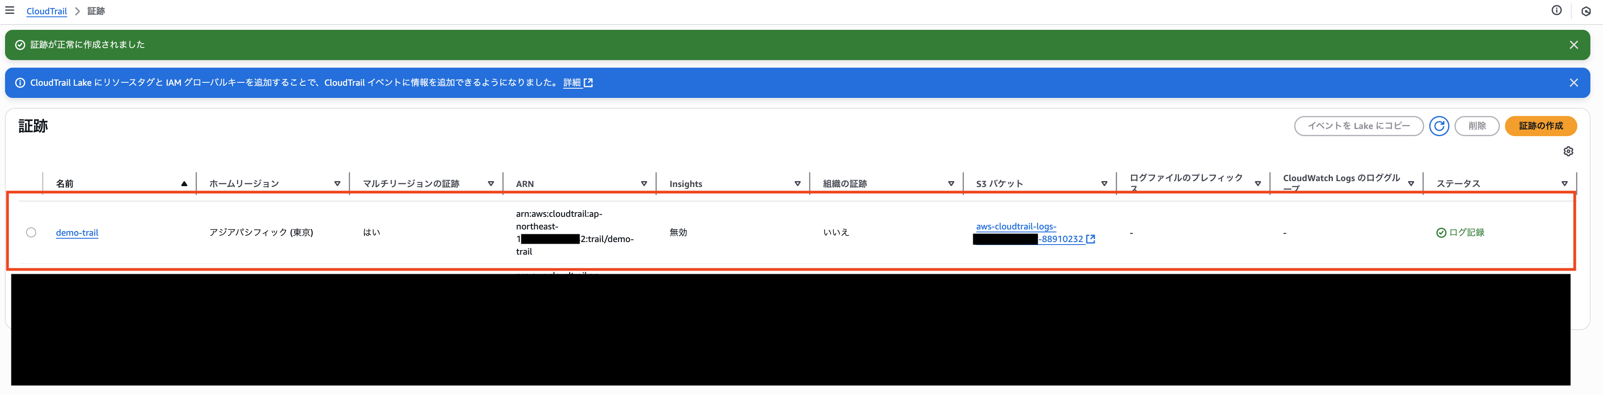
Task: Click 証跡の作成 button
Action: 1541,126
